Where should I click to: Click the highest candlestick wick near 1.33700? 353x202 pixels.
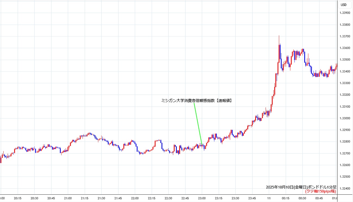(279, 37)
